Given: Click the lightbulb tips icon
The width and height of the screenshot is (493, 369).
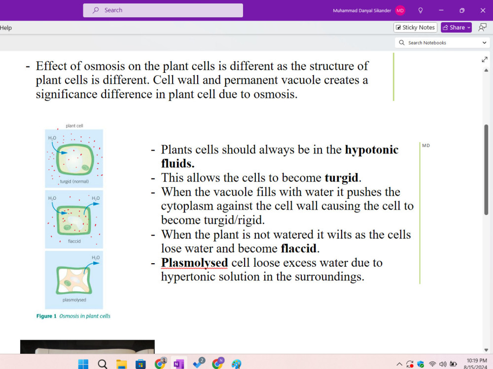Looking at the screenshot, I should click(x=421, y=10).
